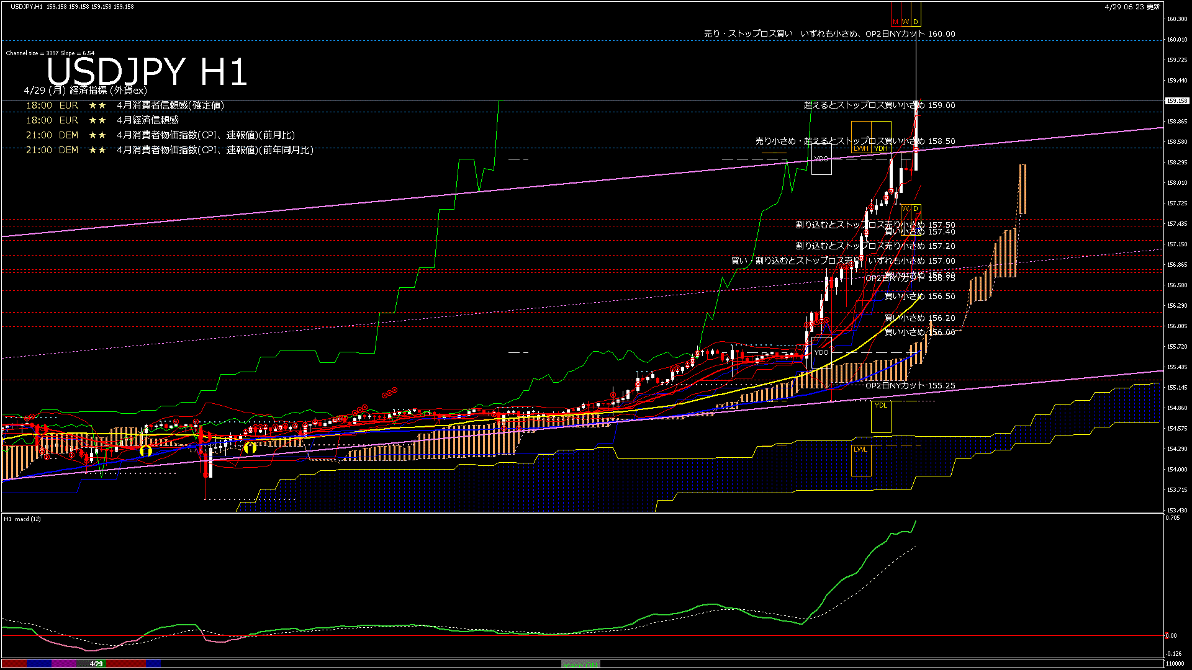Viewport: 1192px width, 670px height.
Task: Click the 4/29 06:23 update timestamp
Action: click(1132, 7)
